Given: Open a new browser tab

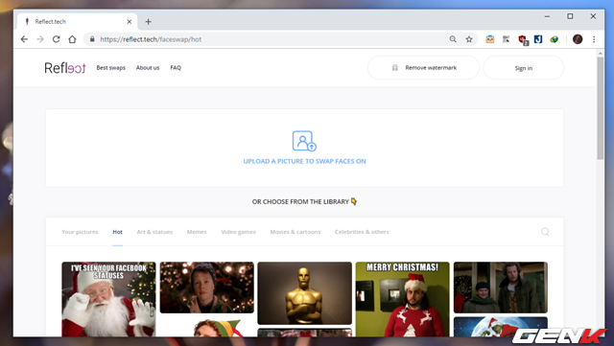Looking at the screenshot, I should tap(148, 22).
